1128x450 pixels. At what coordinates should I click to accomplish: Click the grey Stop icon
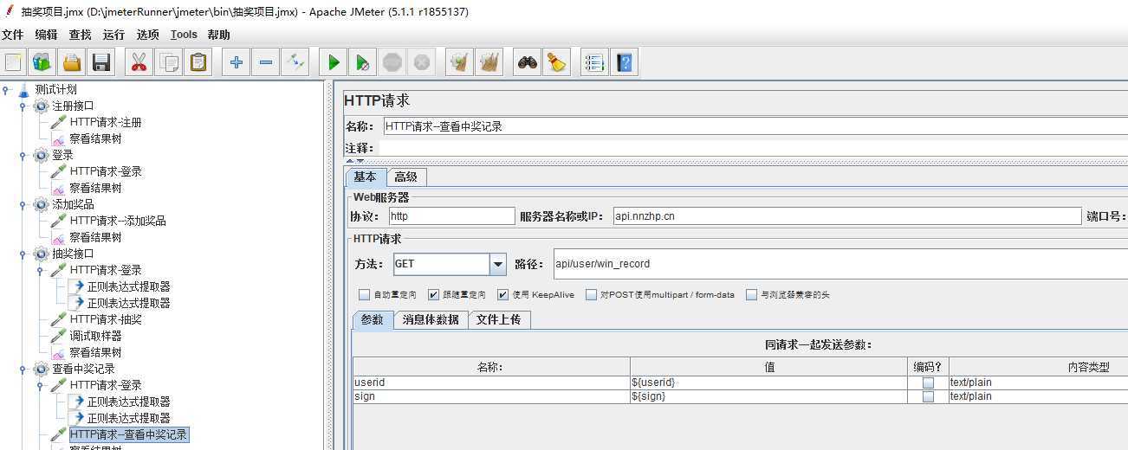tap(392, 62)
